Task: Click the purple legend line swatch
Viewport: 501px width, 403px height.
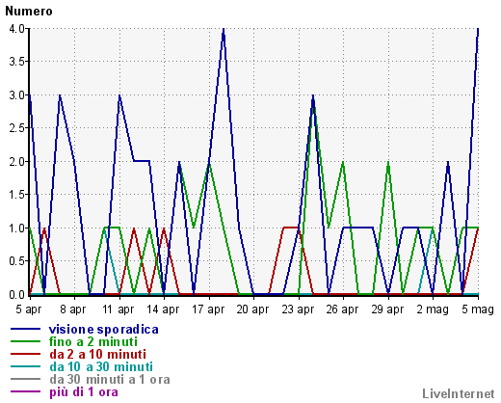Action: 25,391
